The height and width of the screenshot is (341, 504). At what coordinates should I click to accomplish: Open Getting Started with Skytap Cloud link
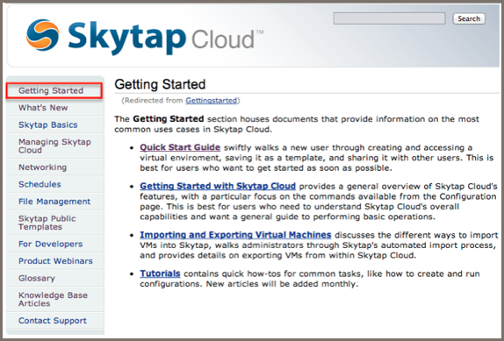point(218,186)
